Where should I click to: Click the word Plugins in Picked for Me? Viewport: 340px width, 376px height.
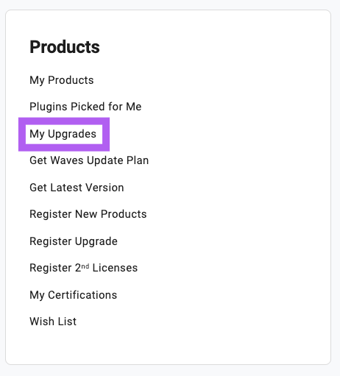click(x=49, y=107)
